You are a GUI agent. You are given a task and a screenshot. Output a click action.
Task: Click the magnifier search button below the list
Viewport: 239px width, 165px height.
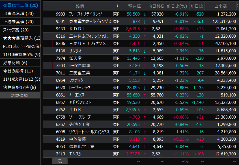coord(60,161)
